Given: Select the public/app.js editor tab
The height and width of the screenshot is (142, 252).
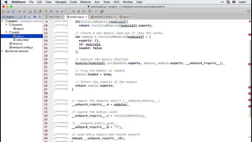Looking at the screenshot, I should click(77, 17).
